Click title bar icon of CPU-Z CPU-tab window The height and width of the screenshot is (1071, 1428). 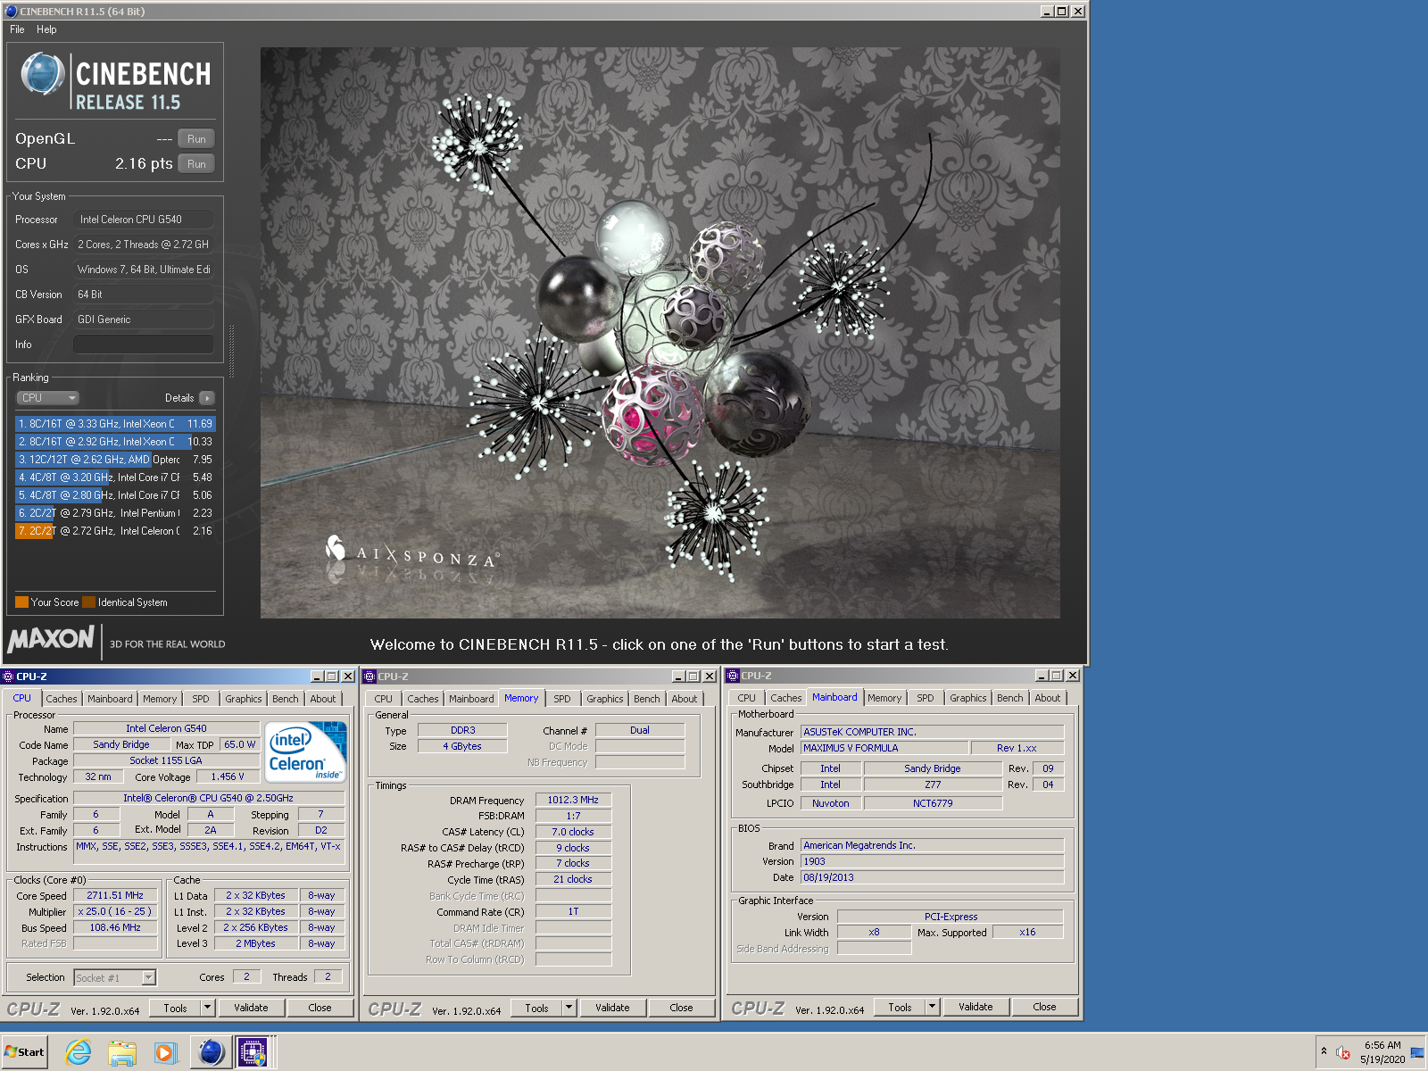tap(8, 677)
